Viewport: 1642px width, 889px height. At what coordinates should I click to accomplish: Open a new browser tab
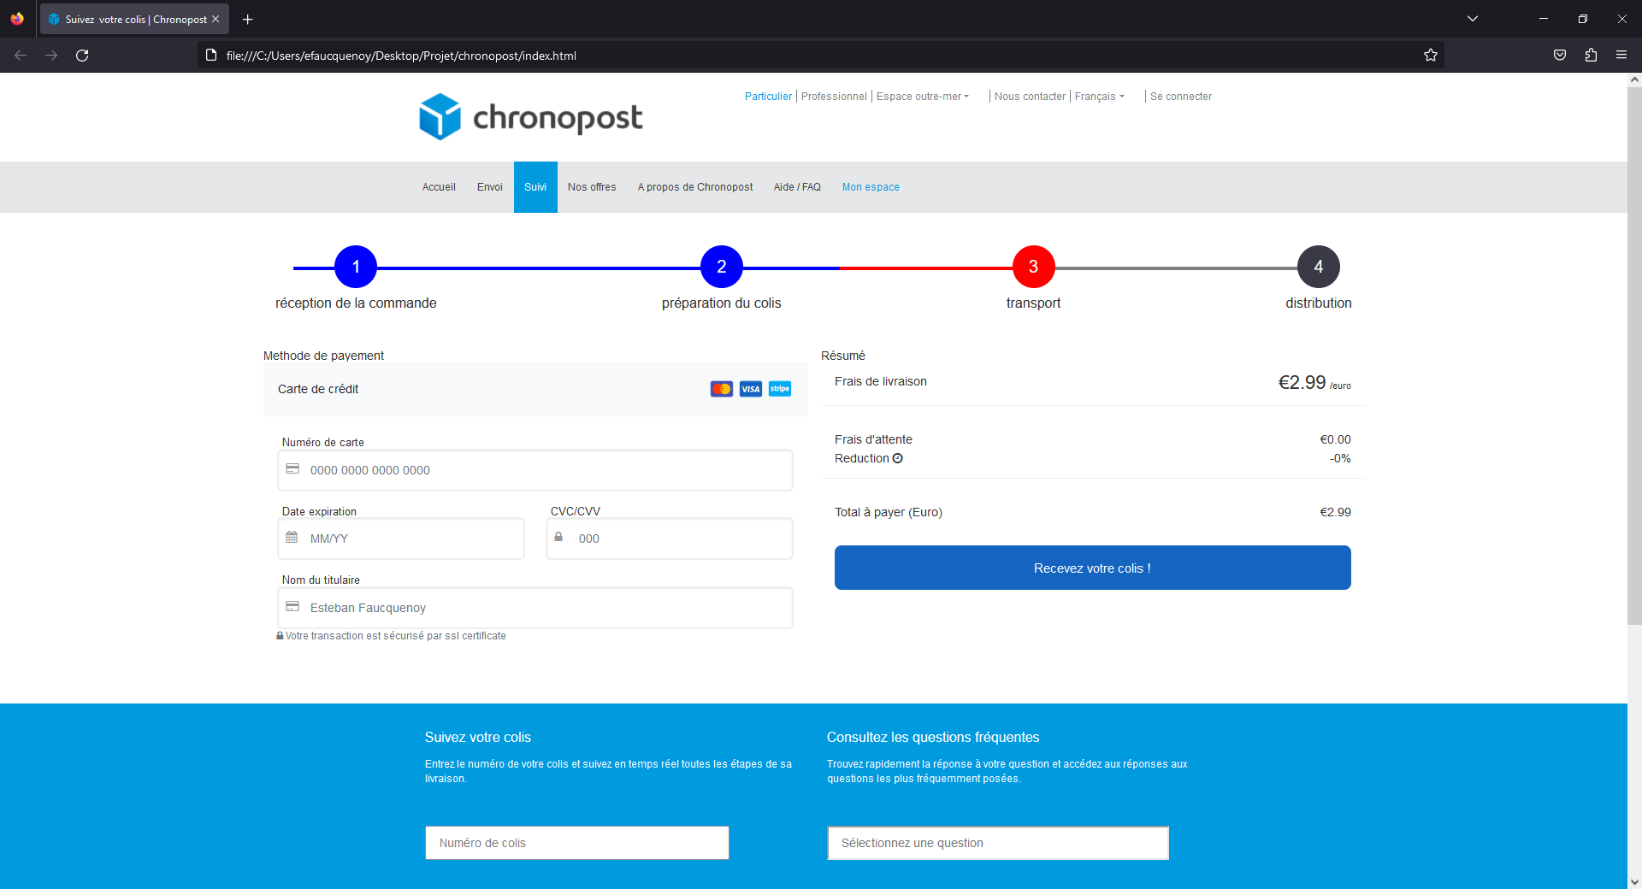tap(248, 19)
